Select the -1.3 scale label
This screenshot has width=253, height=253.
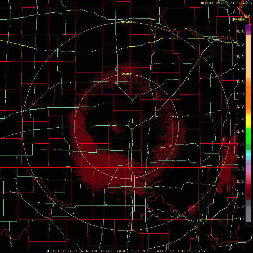pyautogui.click(x=239, y=206)
